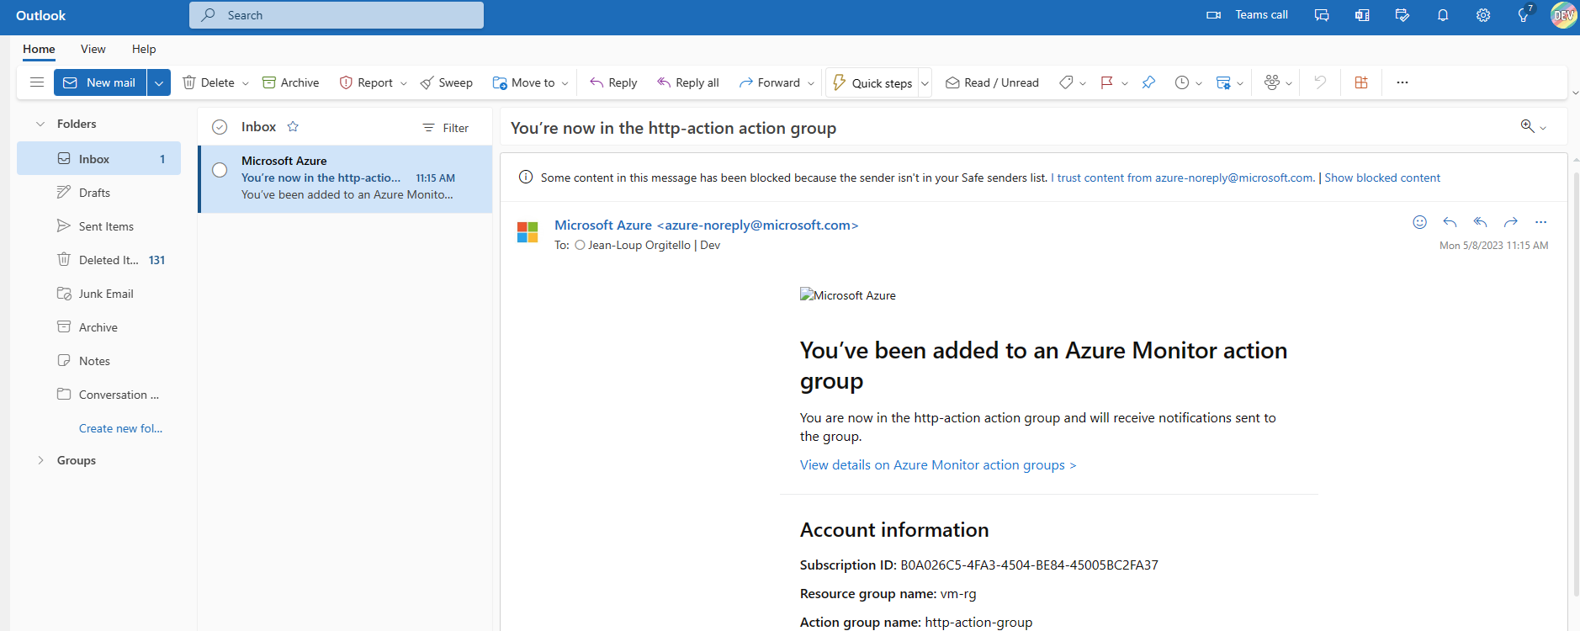1580x631 pixels.
Task: Toggle Read / Unread state
Action: click(992, 82)
